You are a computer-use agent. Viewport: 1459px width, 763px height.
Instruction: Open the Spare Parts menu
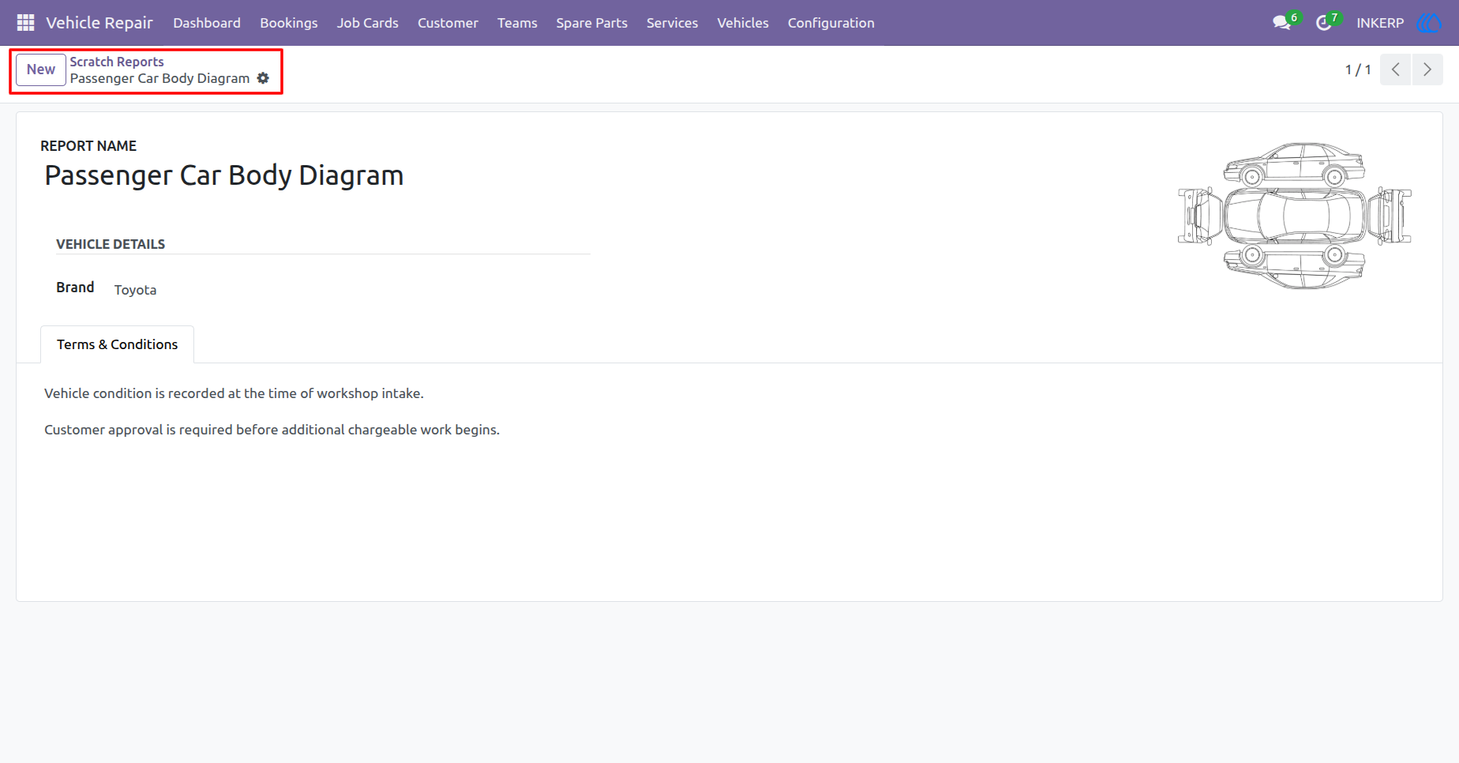click(x=591, y=23)
